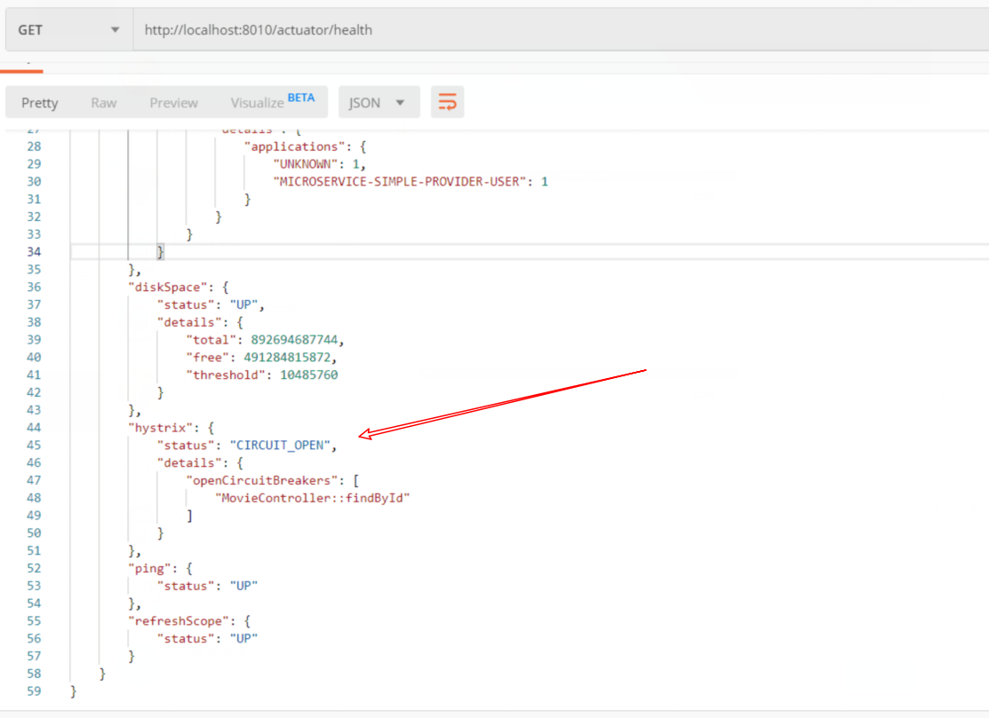This screenshot has height=718, width=989.
Task: Switch to the Preview tab
Action: pos(173,103)
